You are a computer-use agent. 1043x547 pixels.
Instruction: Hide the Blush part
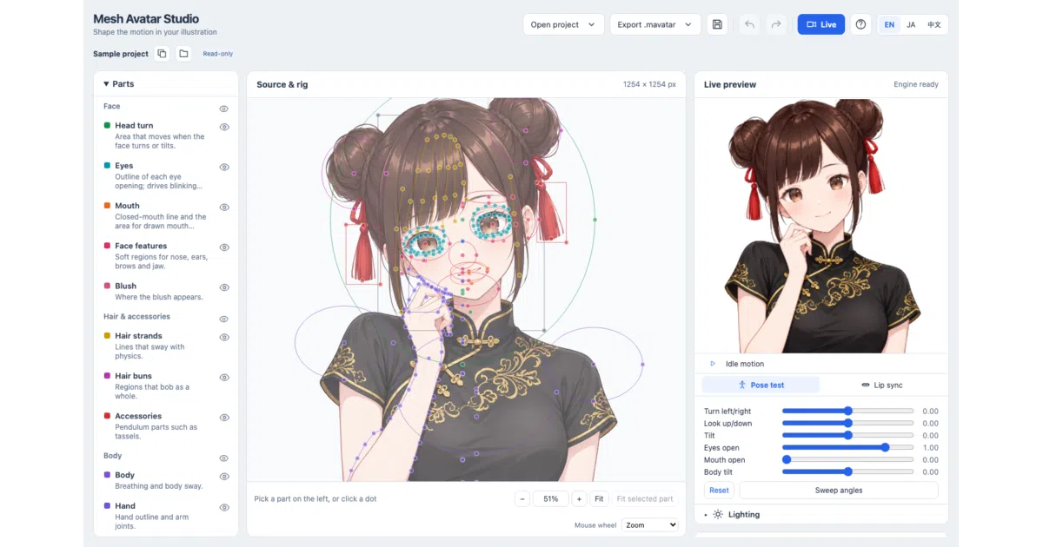coord(223,287)
